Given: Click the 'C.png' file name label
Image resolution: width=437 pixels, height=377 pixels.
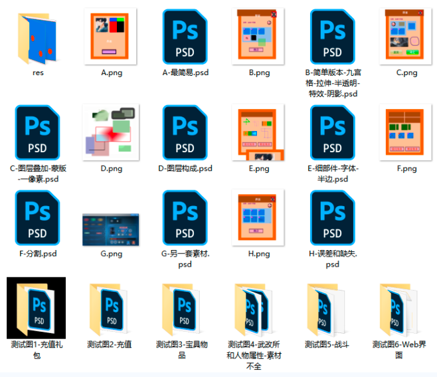Looking at the screenshot, I should click(406, 73).
